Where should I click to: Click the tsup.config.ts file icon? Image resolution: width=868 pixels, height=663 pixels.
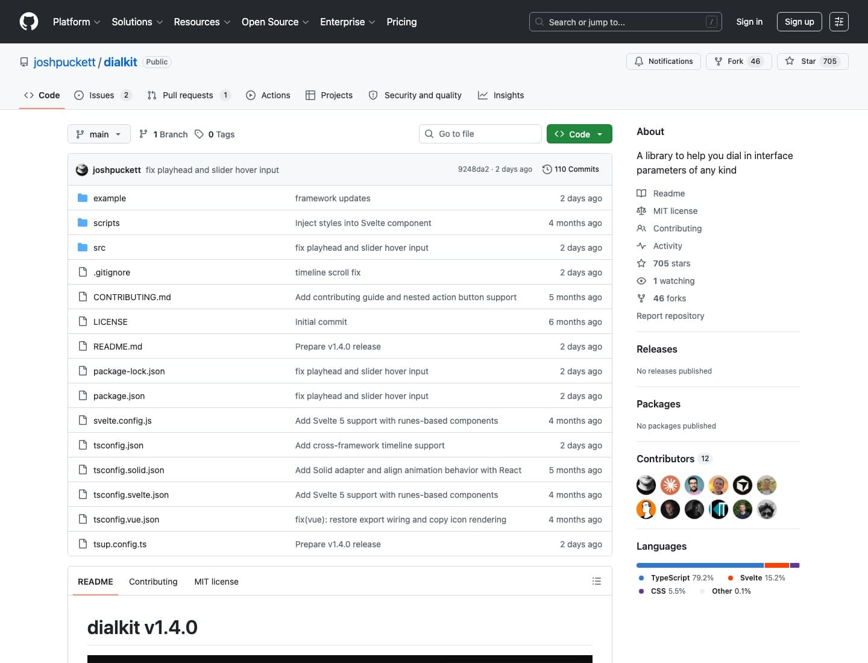click(83, 544)
